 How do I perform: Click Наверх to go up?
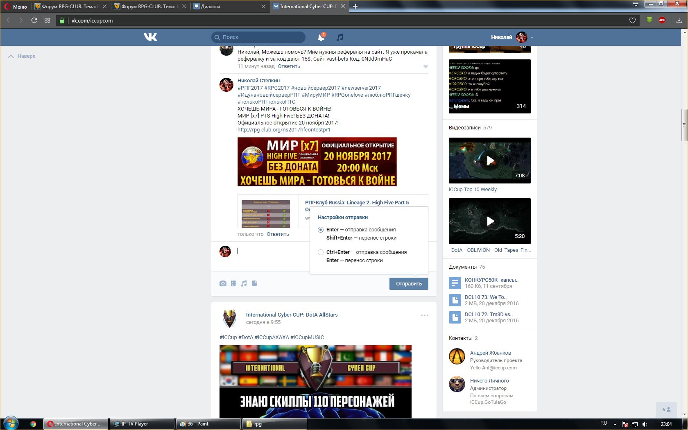22,56
